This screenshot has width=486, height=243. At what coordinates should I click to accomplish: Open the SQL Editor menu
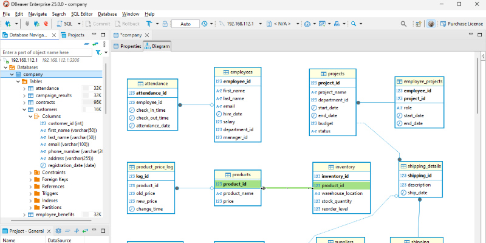pos(81,14)
